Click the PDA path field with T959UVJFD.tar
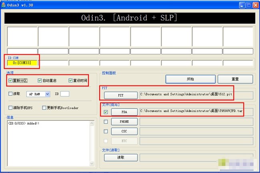Viewport: 260px width, 173px height. click(196, 112)
